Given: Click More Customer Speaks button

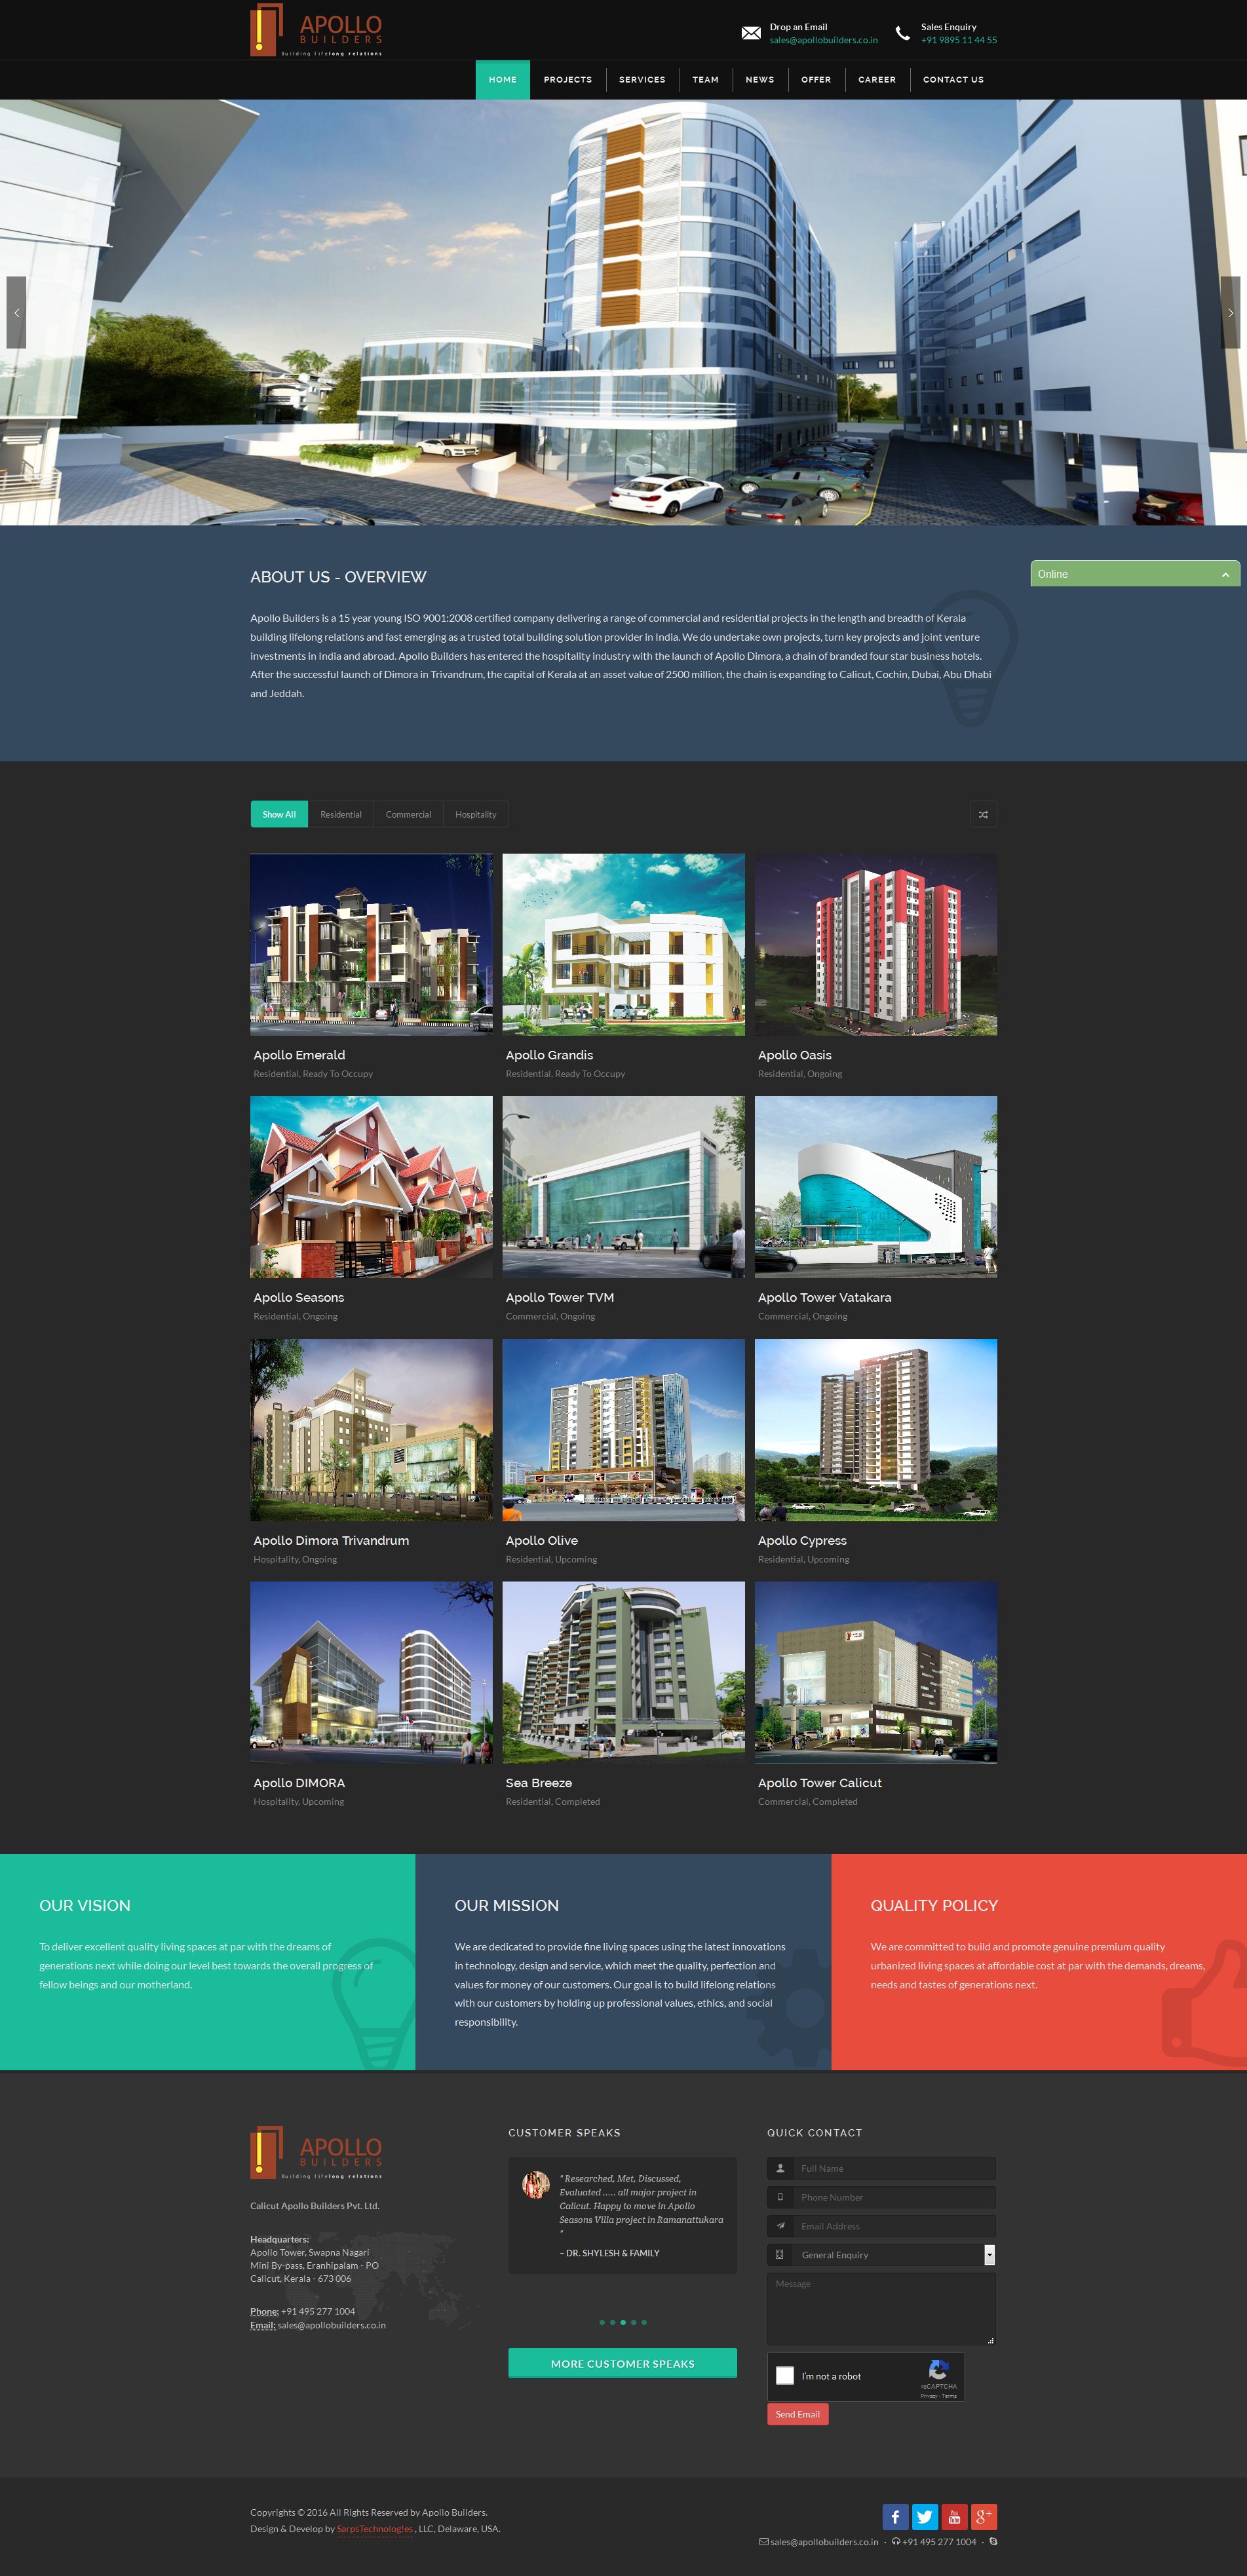Looking at the screenshot, I should point(622,2363).
